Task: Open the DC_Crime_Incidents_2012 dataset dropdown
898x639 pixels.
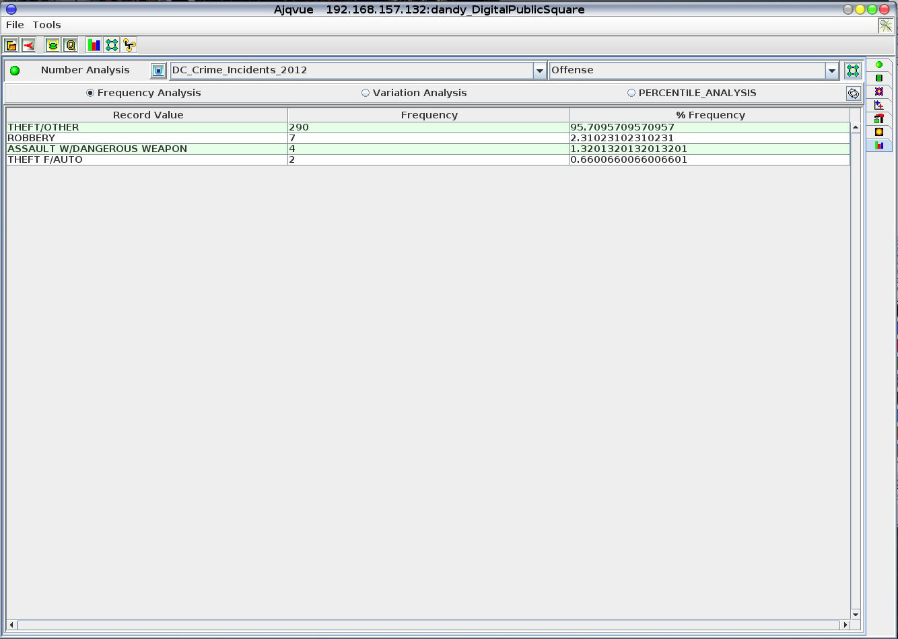Action: pos(539,71)
